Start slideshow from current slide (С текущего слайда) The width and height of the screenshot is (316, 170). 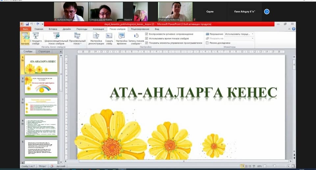pos(36,39)
